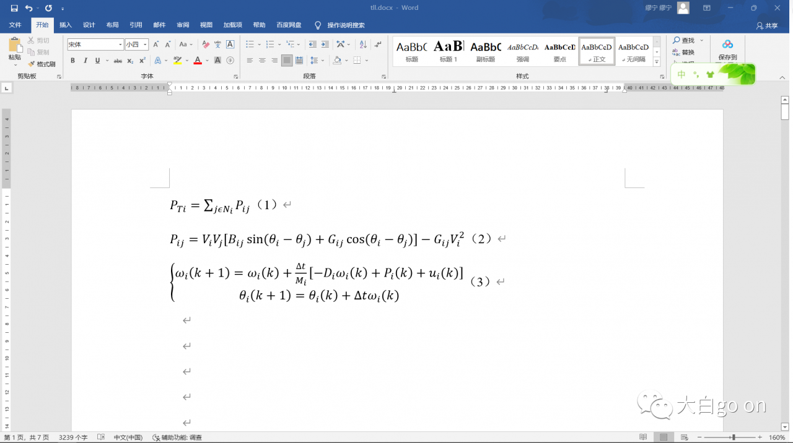Click the Save icon in quick access toolbar
793x443 pixels.
tap(14, 8)
